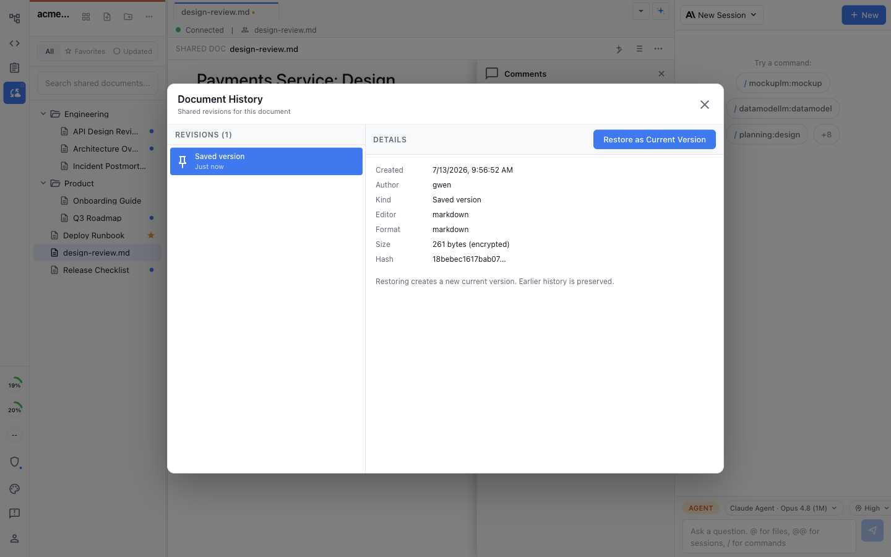This screenshot has width=891, height=557.
Task: Show the +8 more commands chip
Action: [x=827, y=134]
